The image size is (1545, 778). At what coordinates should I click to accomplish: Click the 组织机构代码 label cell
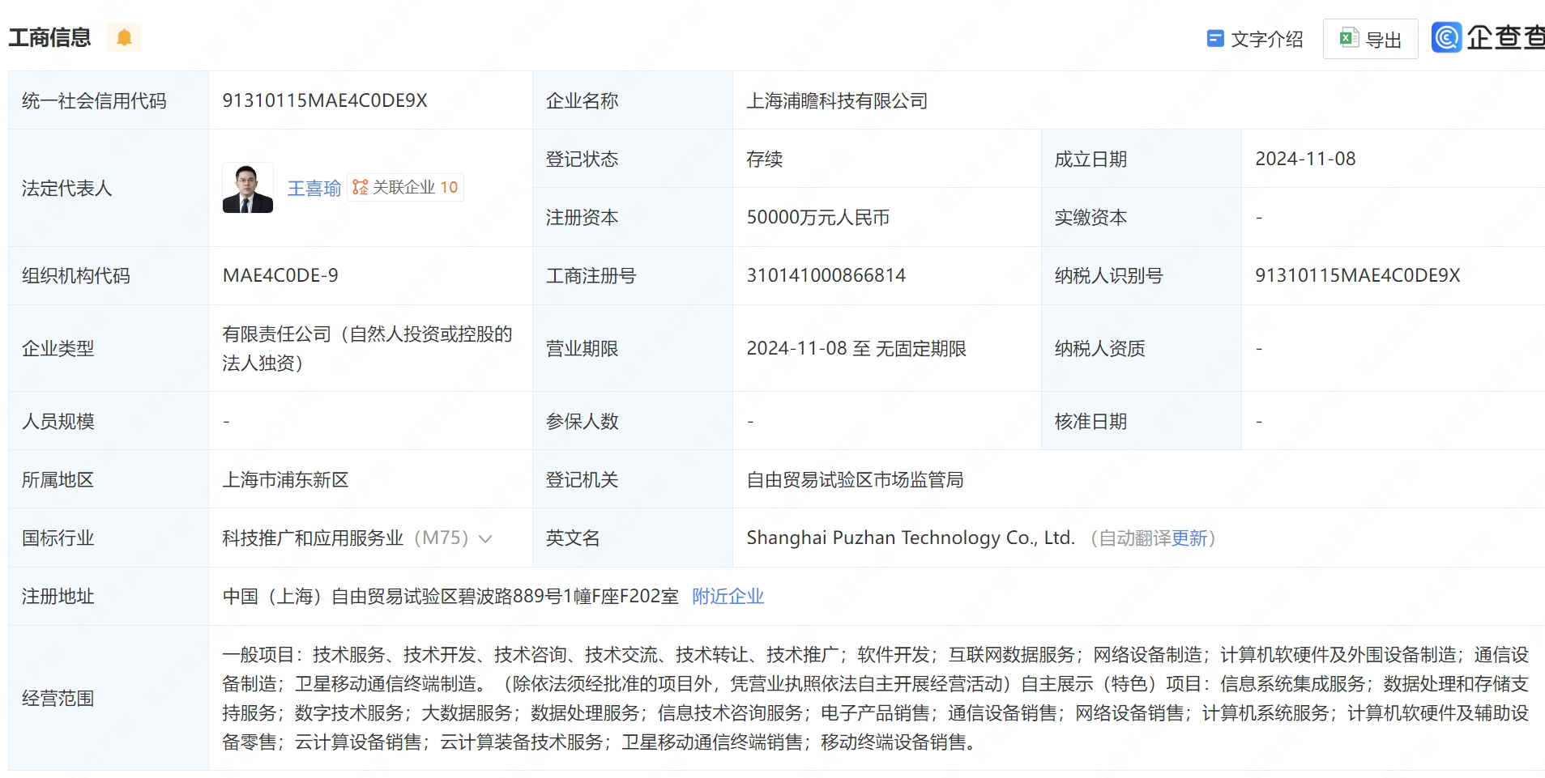click(x=109, y=275)
